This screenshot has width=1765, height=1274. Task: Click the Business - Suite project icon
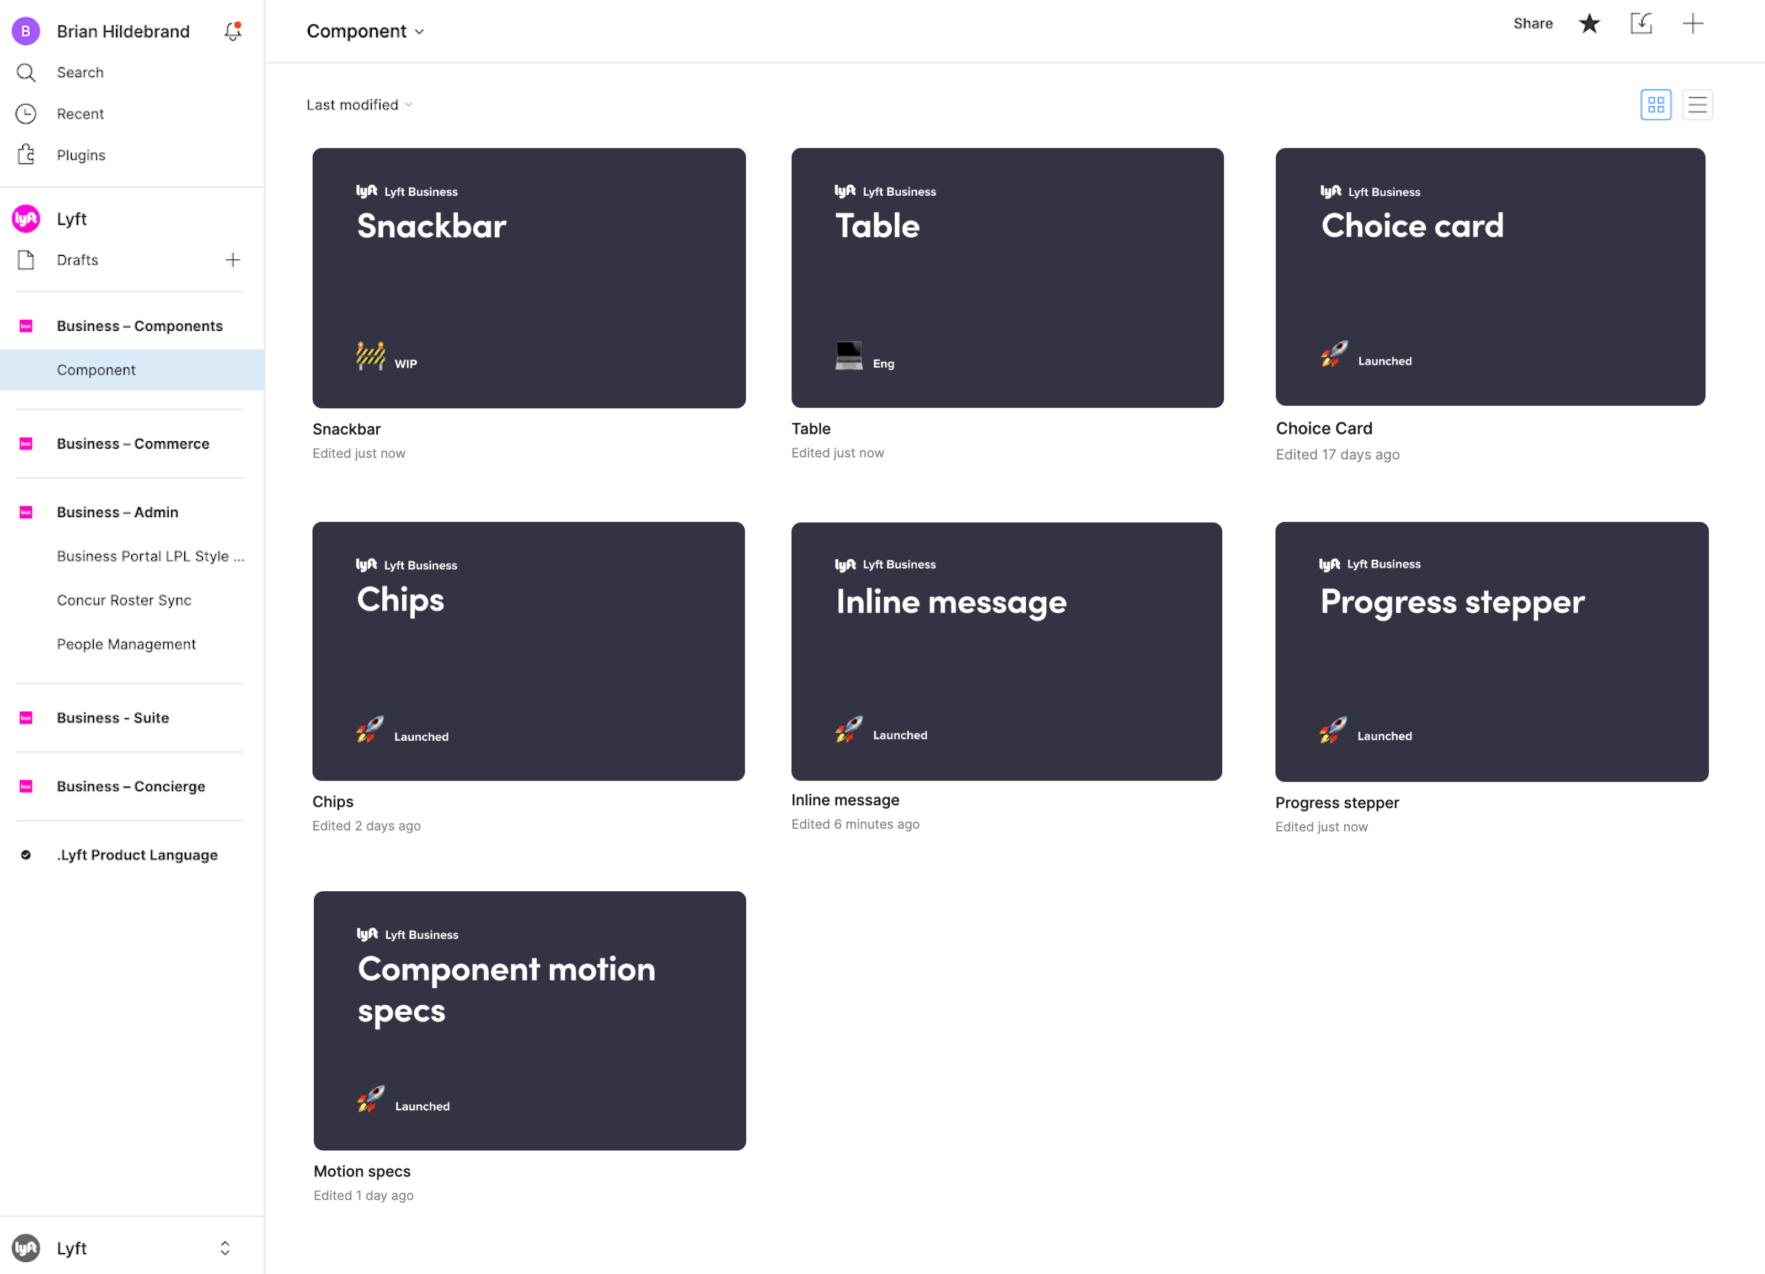coord(26,718)
